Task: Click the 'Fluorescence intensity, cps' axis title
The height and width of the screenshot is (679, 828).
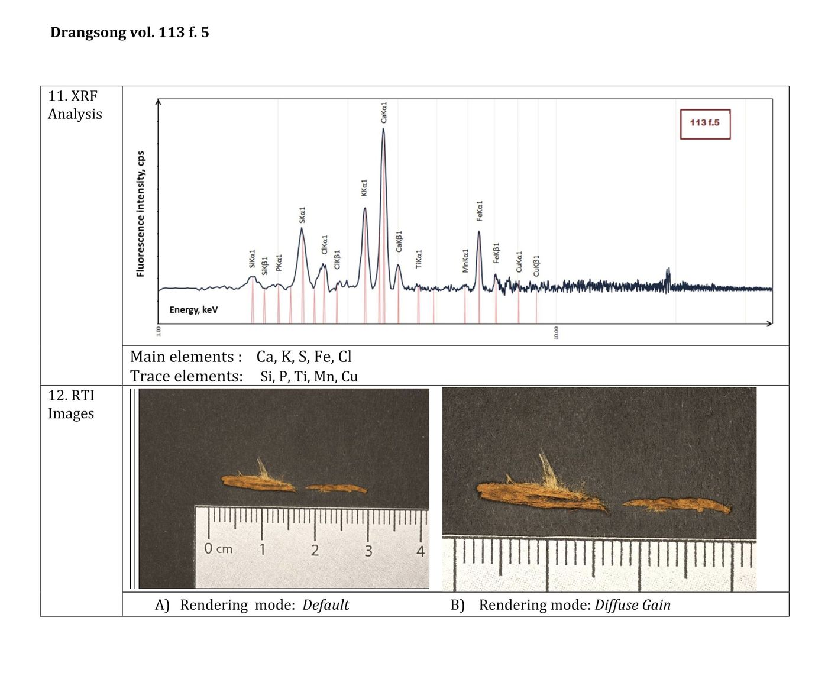Action: 140,214
